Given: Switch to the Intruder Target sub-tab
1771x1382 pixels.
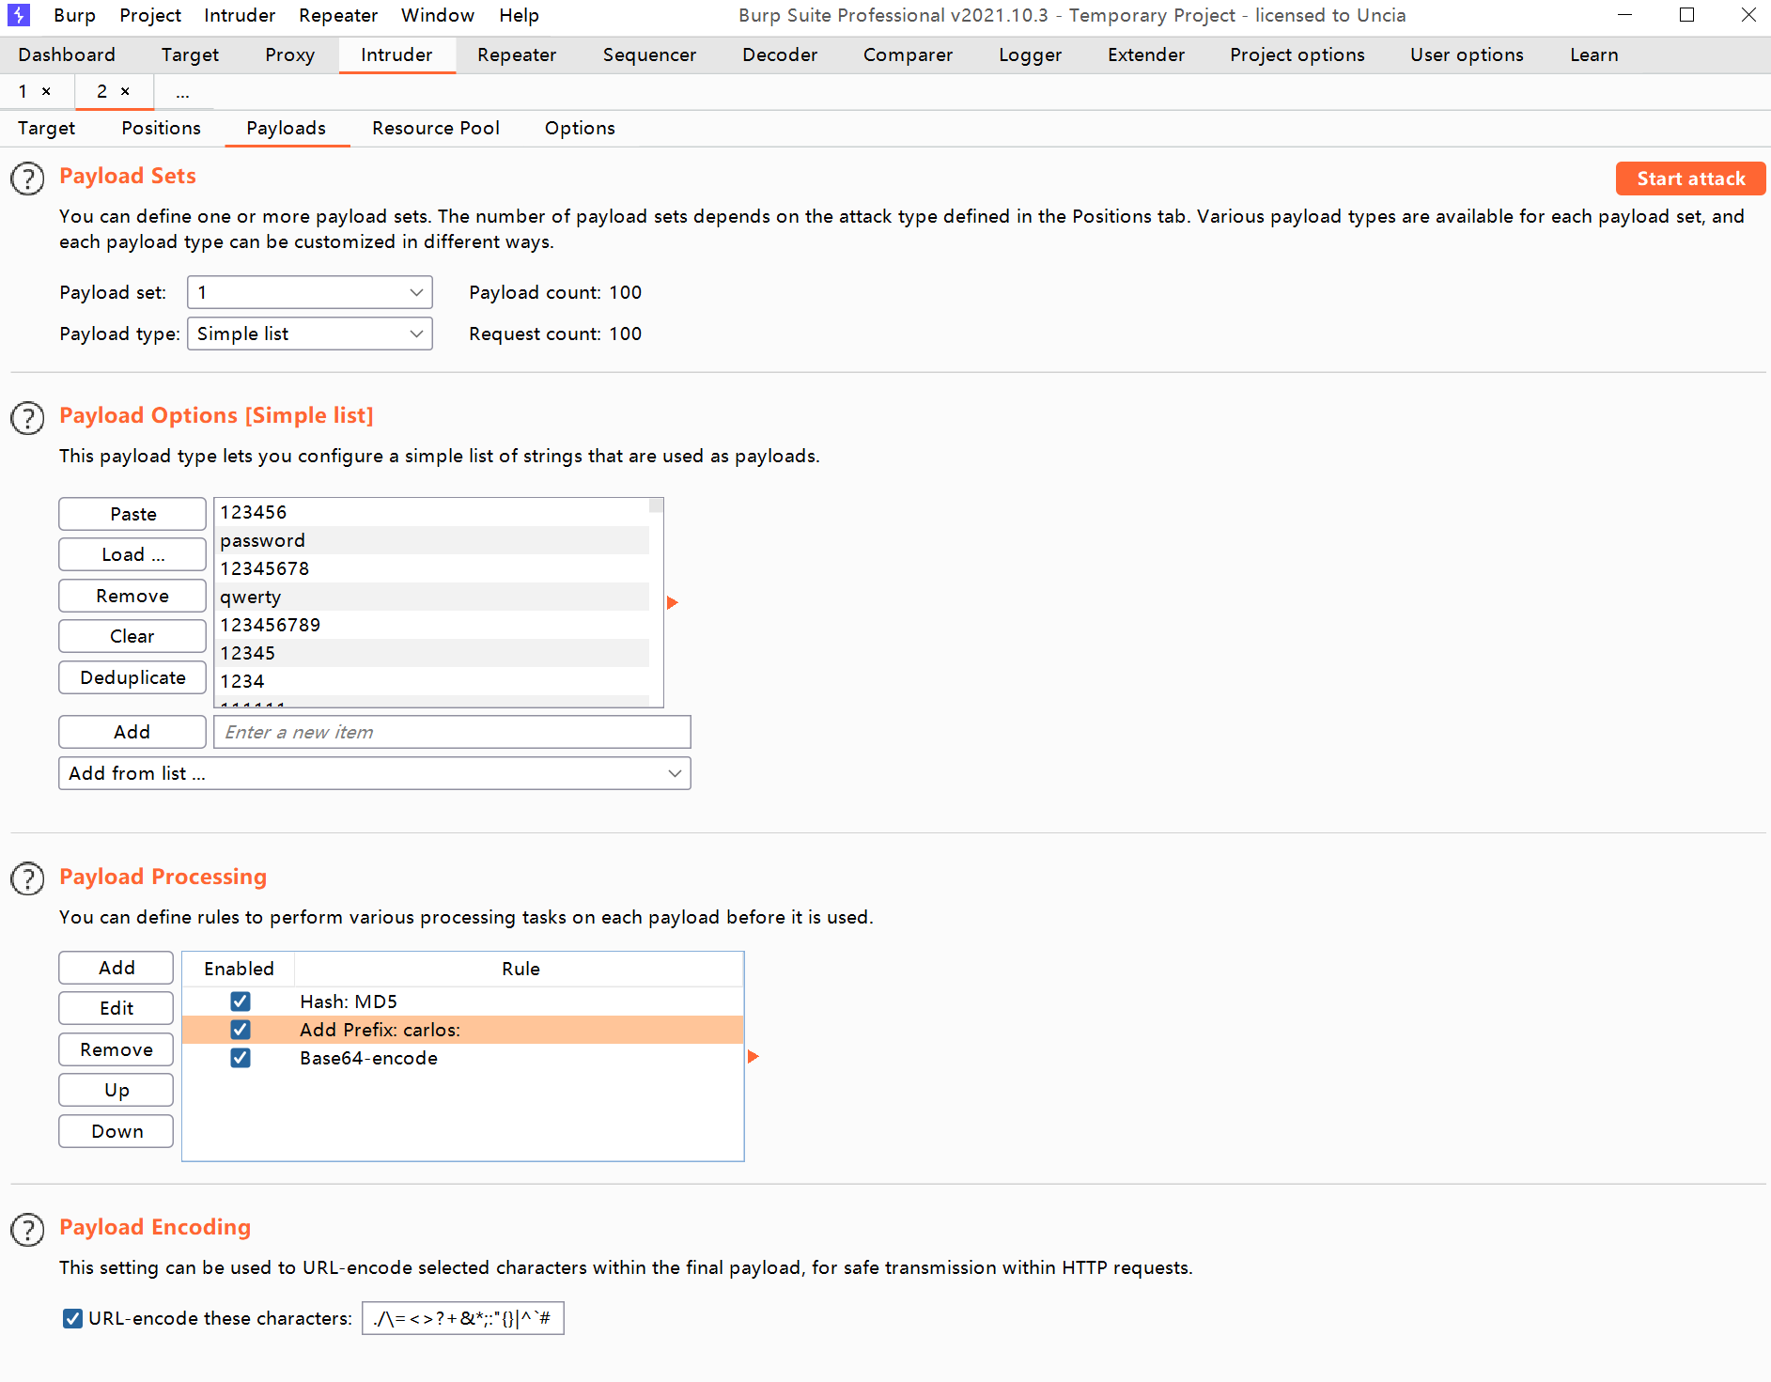Looking at the screenshot, I should 46,128.
